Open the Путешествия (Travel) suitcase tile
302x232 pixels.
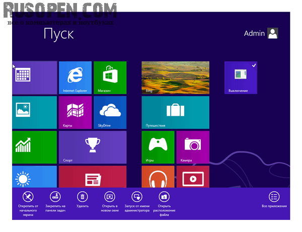tap(175, 112)
